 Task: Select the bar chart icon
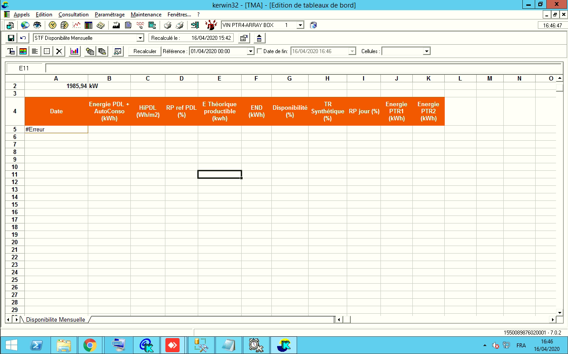click(x=74, y=51)
